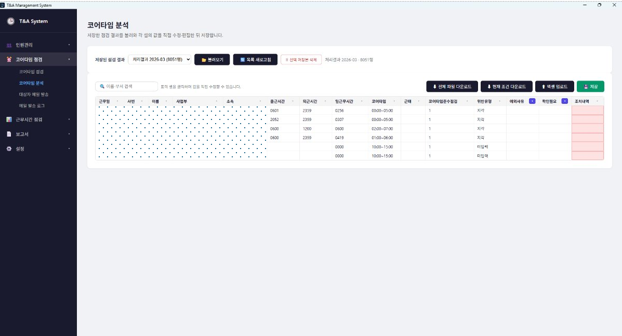622x336 pixels.
Task: Open the 메일 발송 로그 page
Action: (32, 106)
